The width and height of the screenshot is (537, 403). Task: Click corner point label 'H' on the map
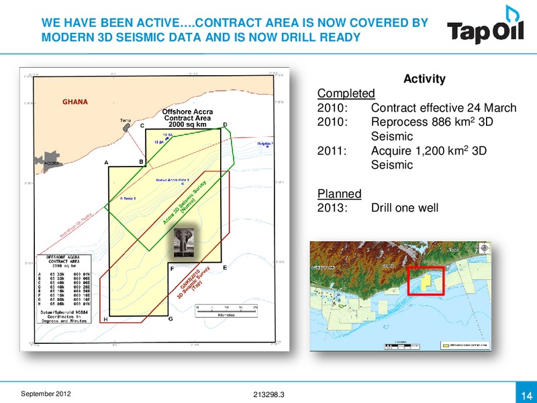(105, 320)
